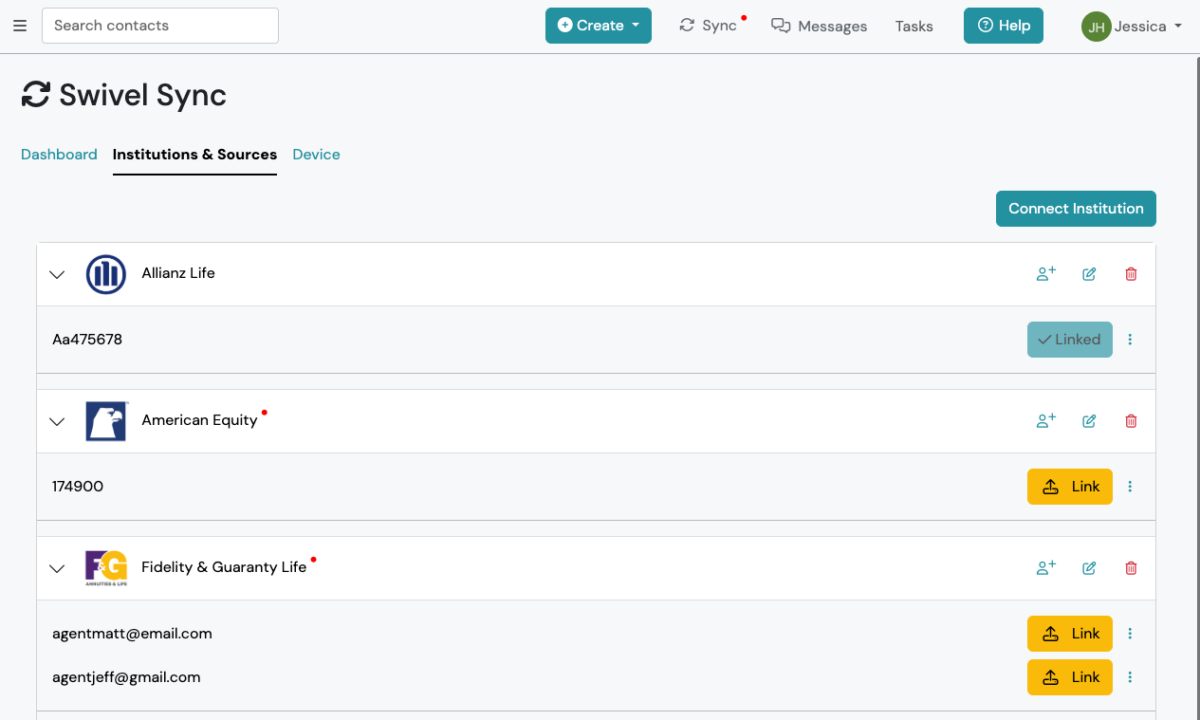Click the Help button
The height and width of the screenshot is (720, 1200).
(1004, 26)
